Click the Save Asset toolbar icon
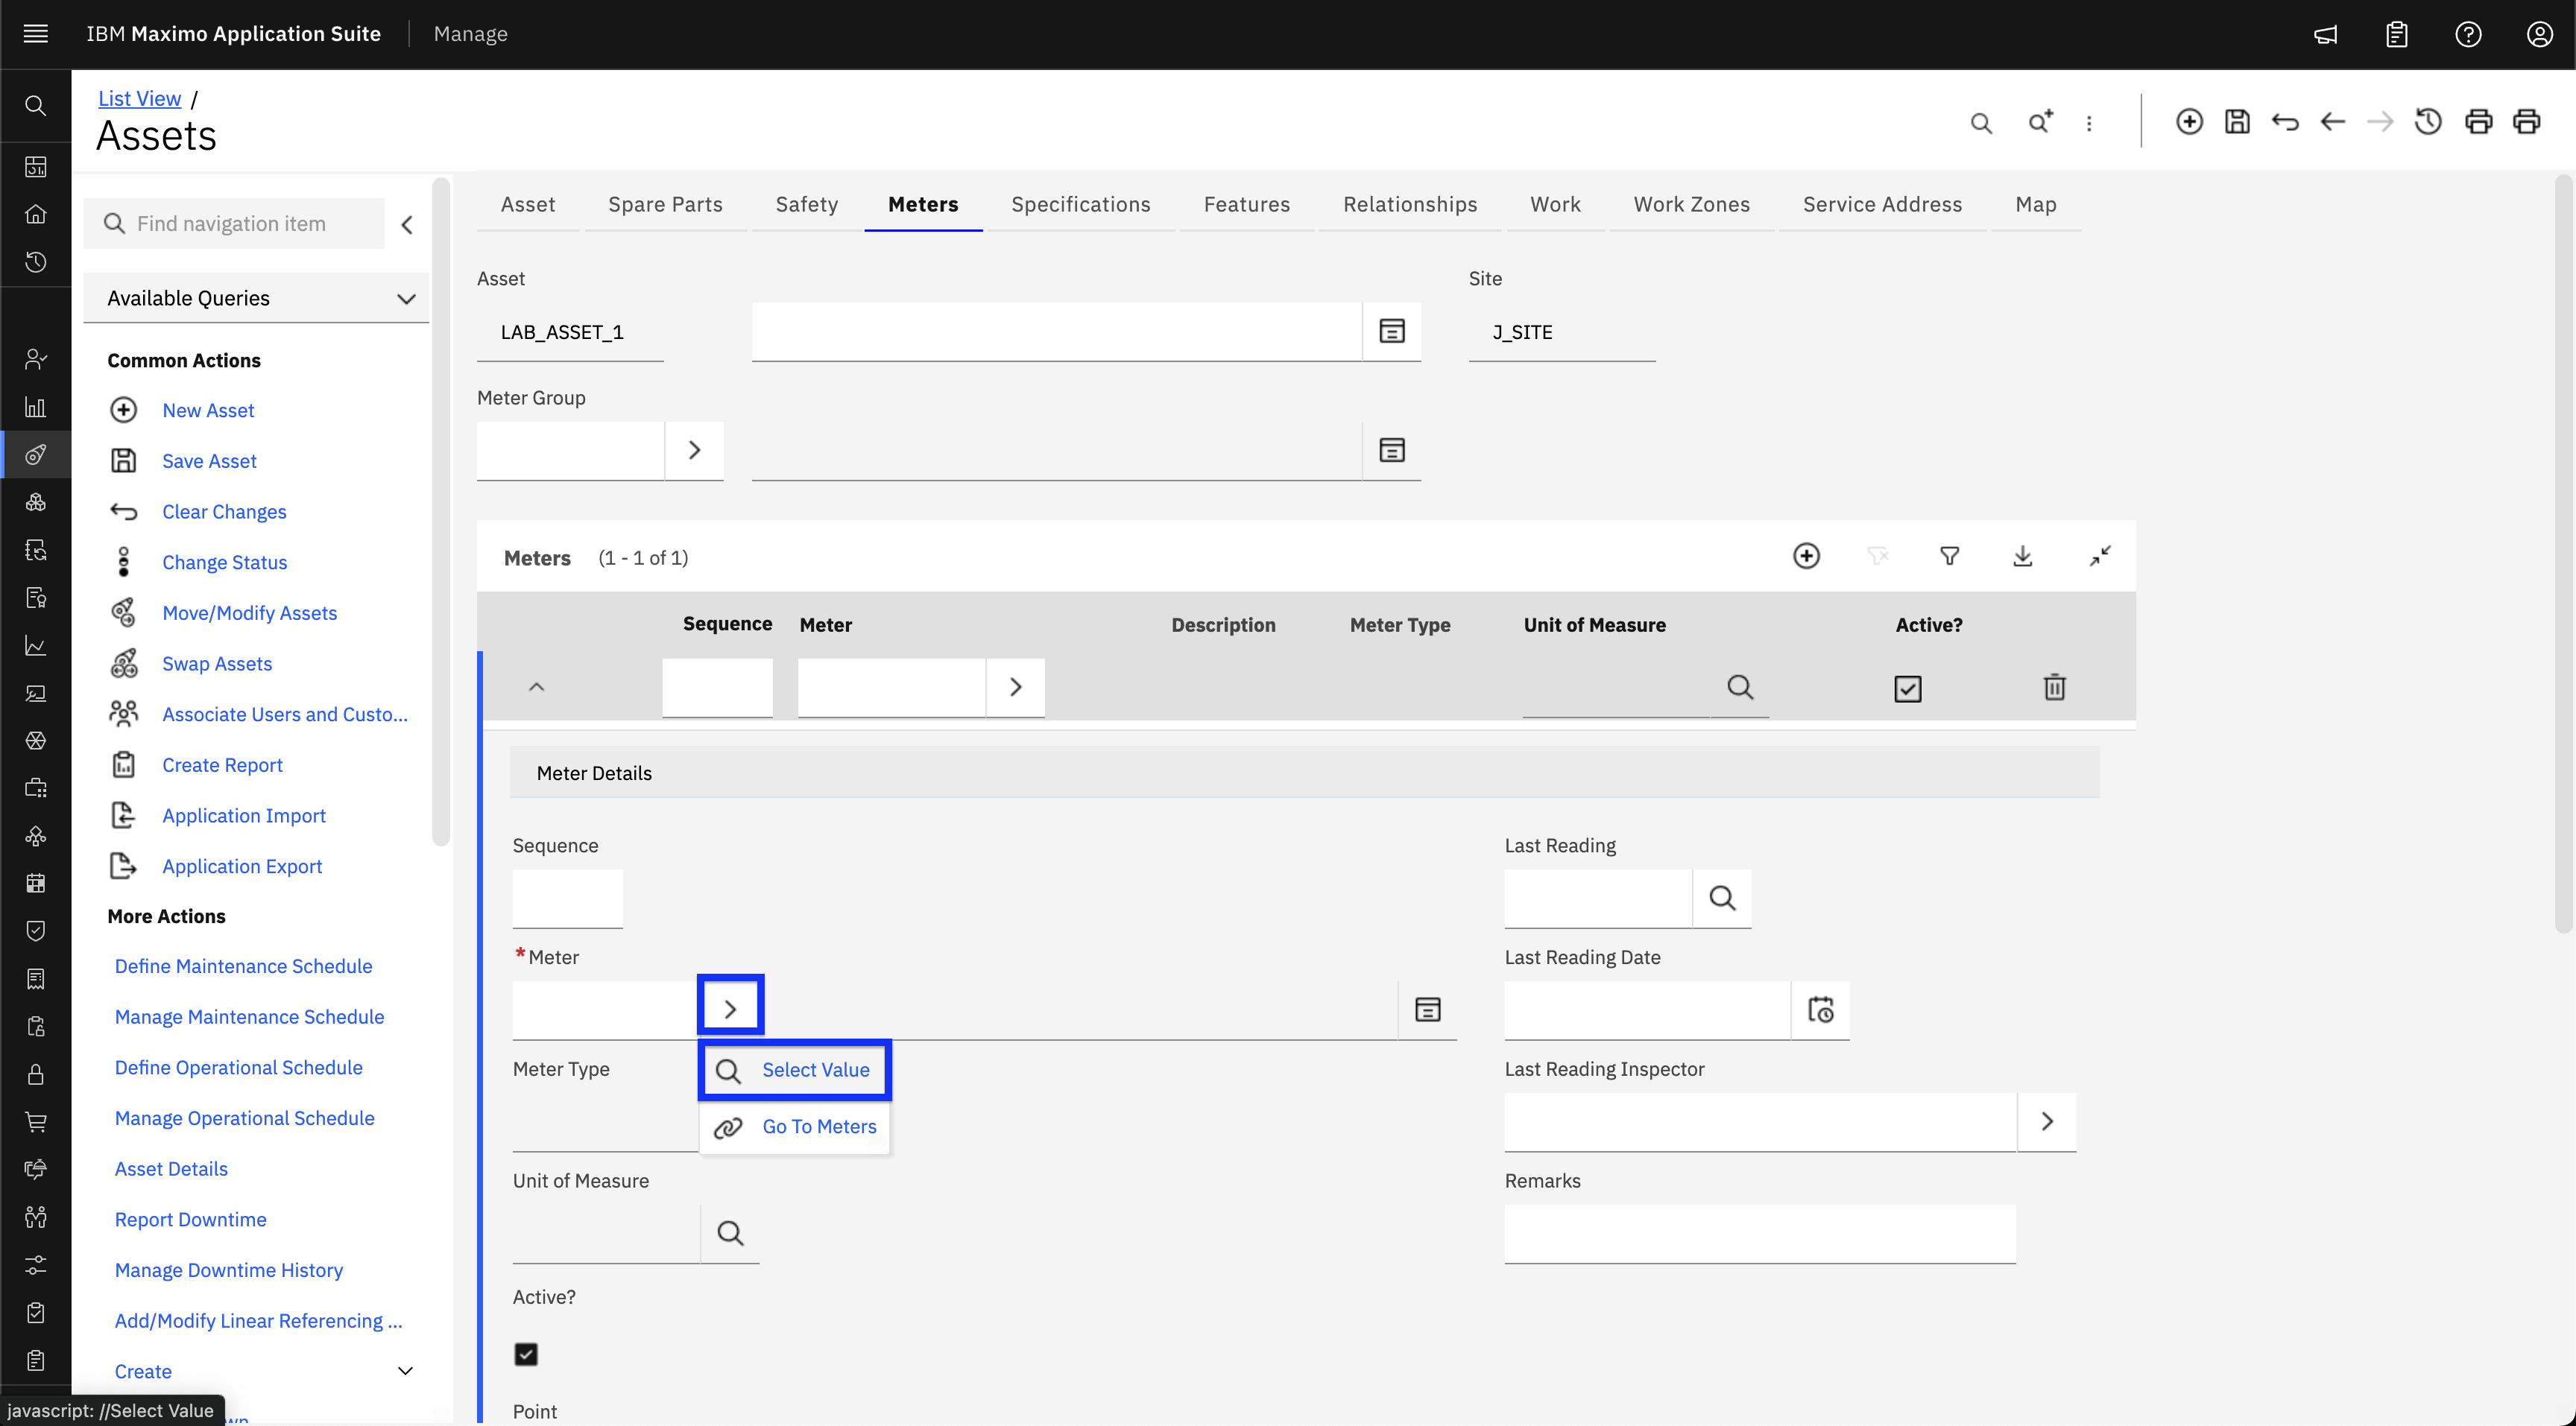Image resolution: width=2576 pixels, height=1426 pixels. tap(2237, 122)
